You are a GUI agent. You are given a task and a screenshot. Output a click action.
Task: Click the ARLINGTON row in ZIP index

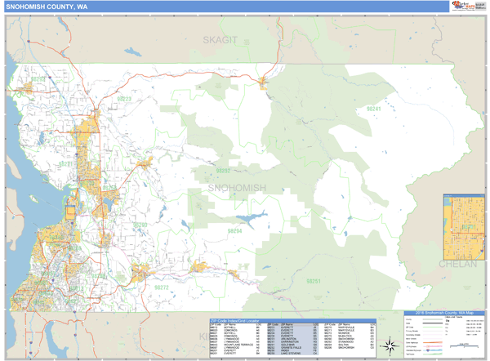[x=293, y=339]
